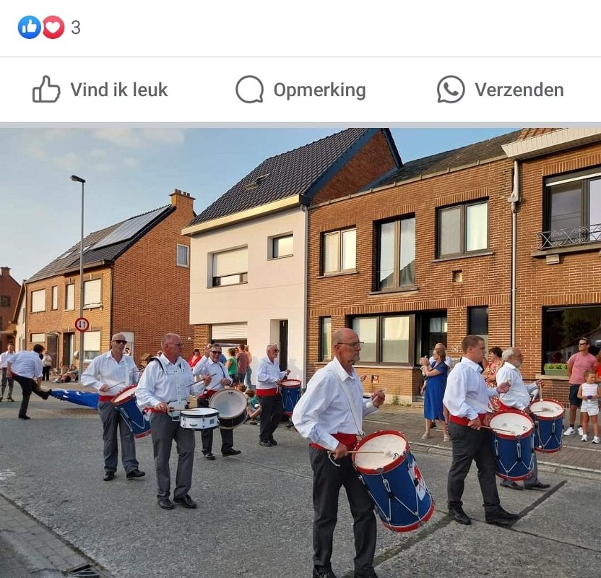The height and width of the screenshot is (578, 601).
Task: Click the white snare drum in photo
Action: point(199,418)
